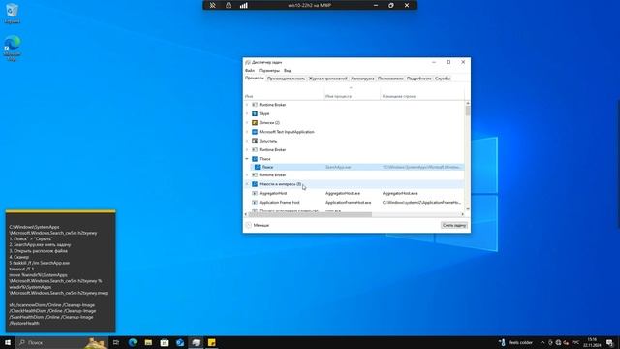Expand the Microsoft Text Input Application group

(x=247, y=132)
